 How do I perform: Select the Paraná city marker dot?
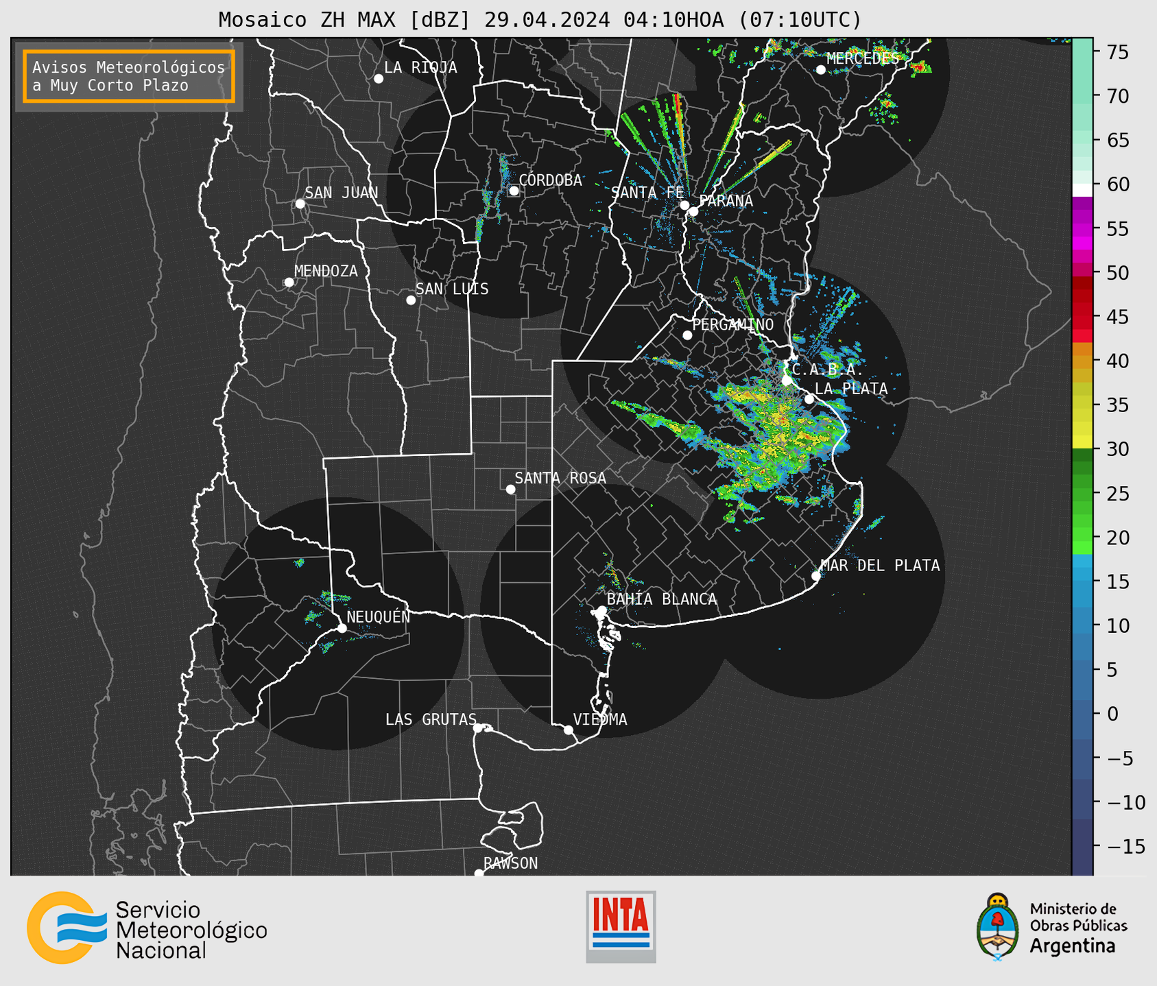coord(693,211)
